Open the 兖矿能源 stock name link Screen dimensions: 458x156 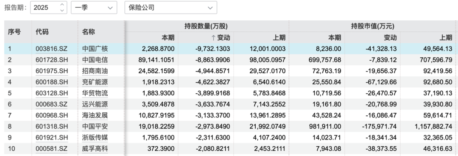[x=95, y=82]
